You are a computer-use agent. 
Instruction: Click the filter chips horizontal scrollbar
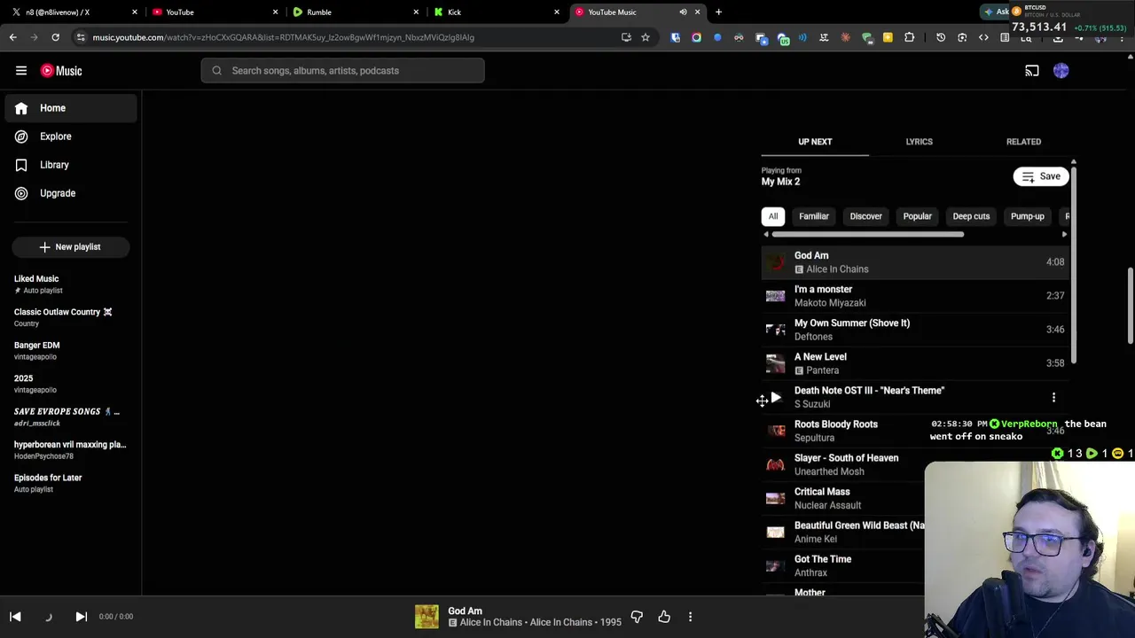point(868,235)
